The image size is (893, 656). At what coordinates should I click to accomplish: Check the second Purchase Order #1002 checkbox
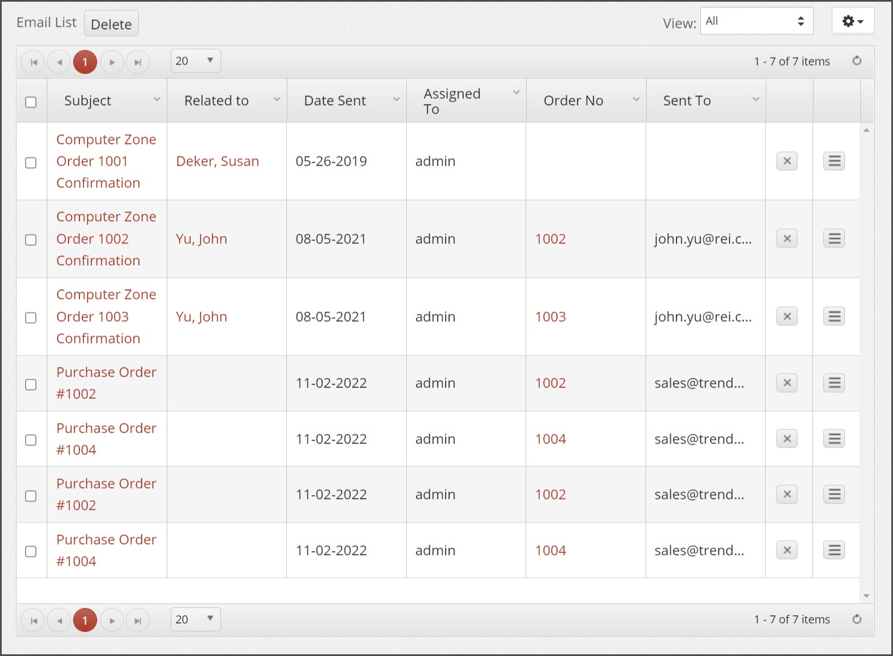[x=31, y=495]
